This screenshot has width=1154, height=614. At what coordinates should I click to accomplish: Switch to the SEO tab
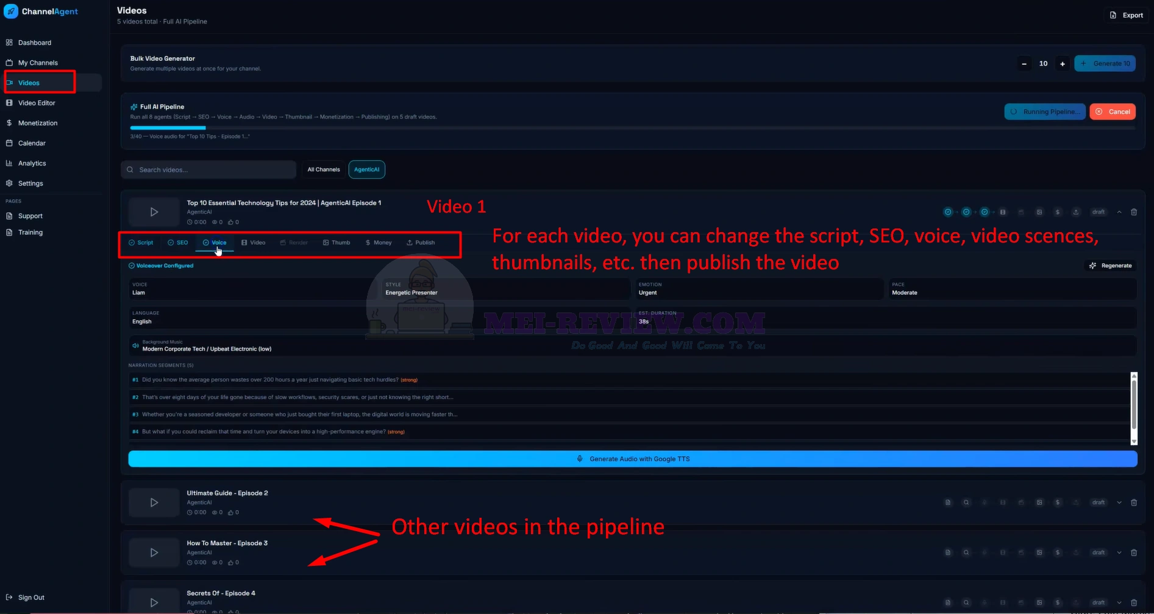click(x=178, y=242)
